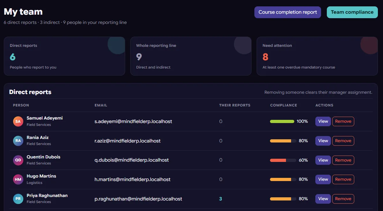This screenshot has width=383, height=211.
Task: Click email h.martins@mindfielderp.localhost
Action: click(133, 179)
